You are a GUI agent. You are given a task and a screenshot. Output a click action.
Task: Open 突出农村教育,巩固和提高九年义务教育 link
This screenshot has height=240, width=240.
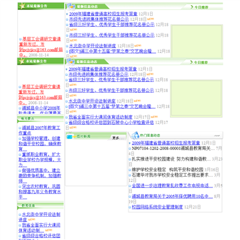pos(40,191)
